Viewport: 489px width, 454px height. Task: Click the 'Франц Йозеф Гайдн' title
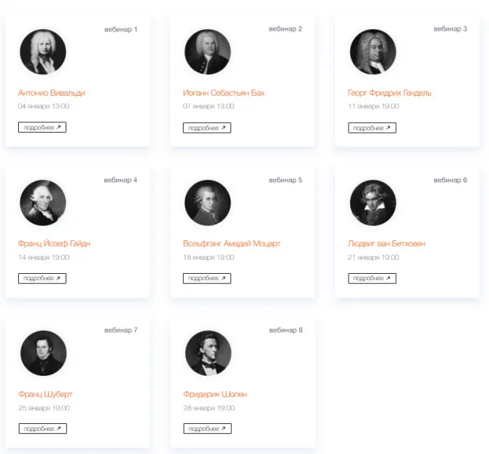tap(54, 244)
